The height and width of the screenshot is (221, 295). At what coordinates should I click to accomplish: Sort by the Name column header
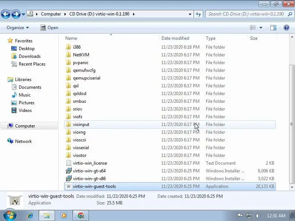[71, 38]
